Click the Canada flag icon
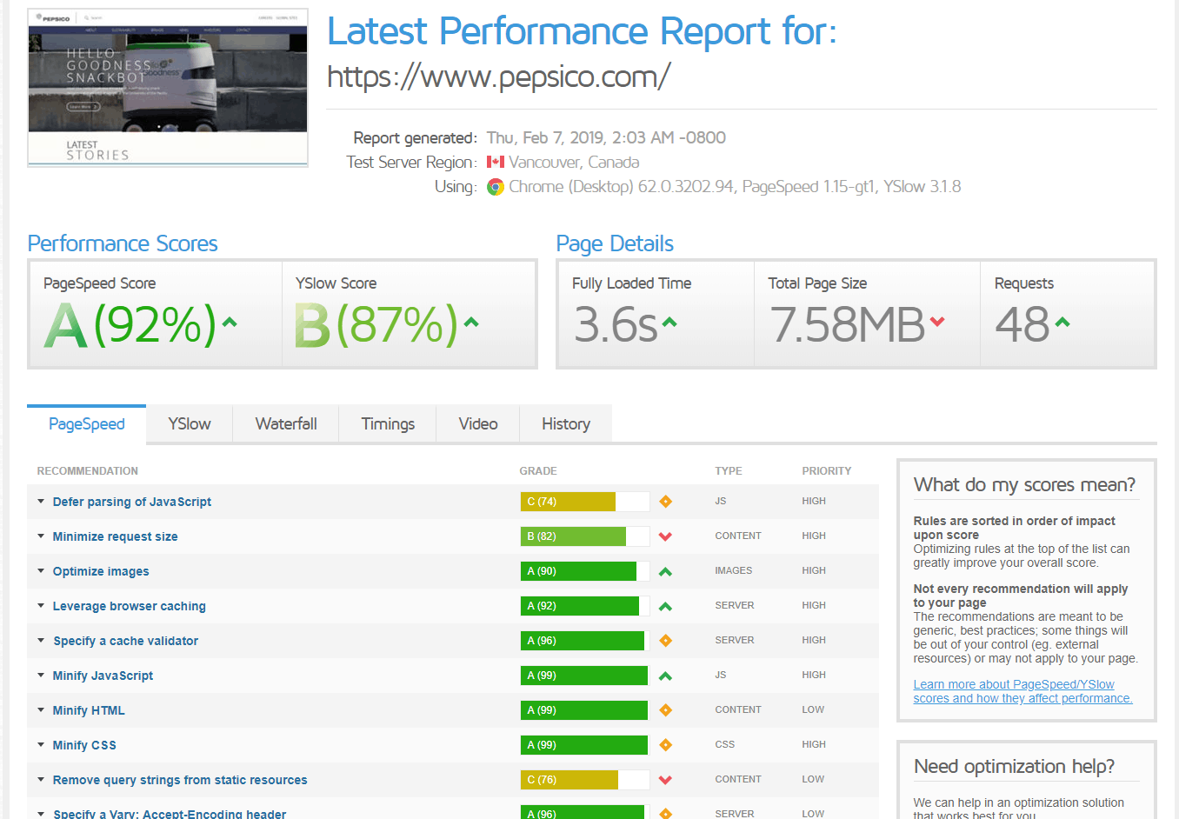This screenshot has width=1179, height=819. (x=496, y=162)
